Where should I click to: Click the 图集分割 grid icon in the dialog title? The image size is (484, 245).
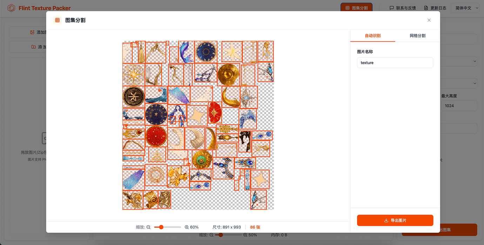pos(58,20)
